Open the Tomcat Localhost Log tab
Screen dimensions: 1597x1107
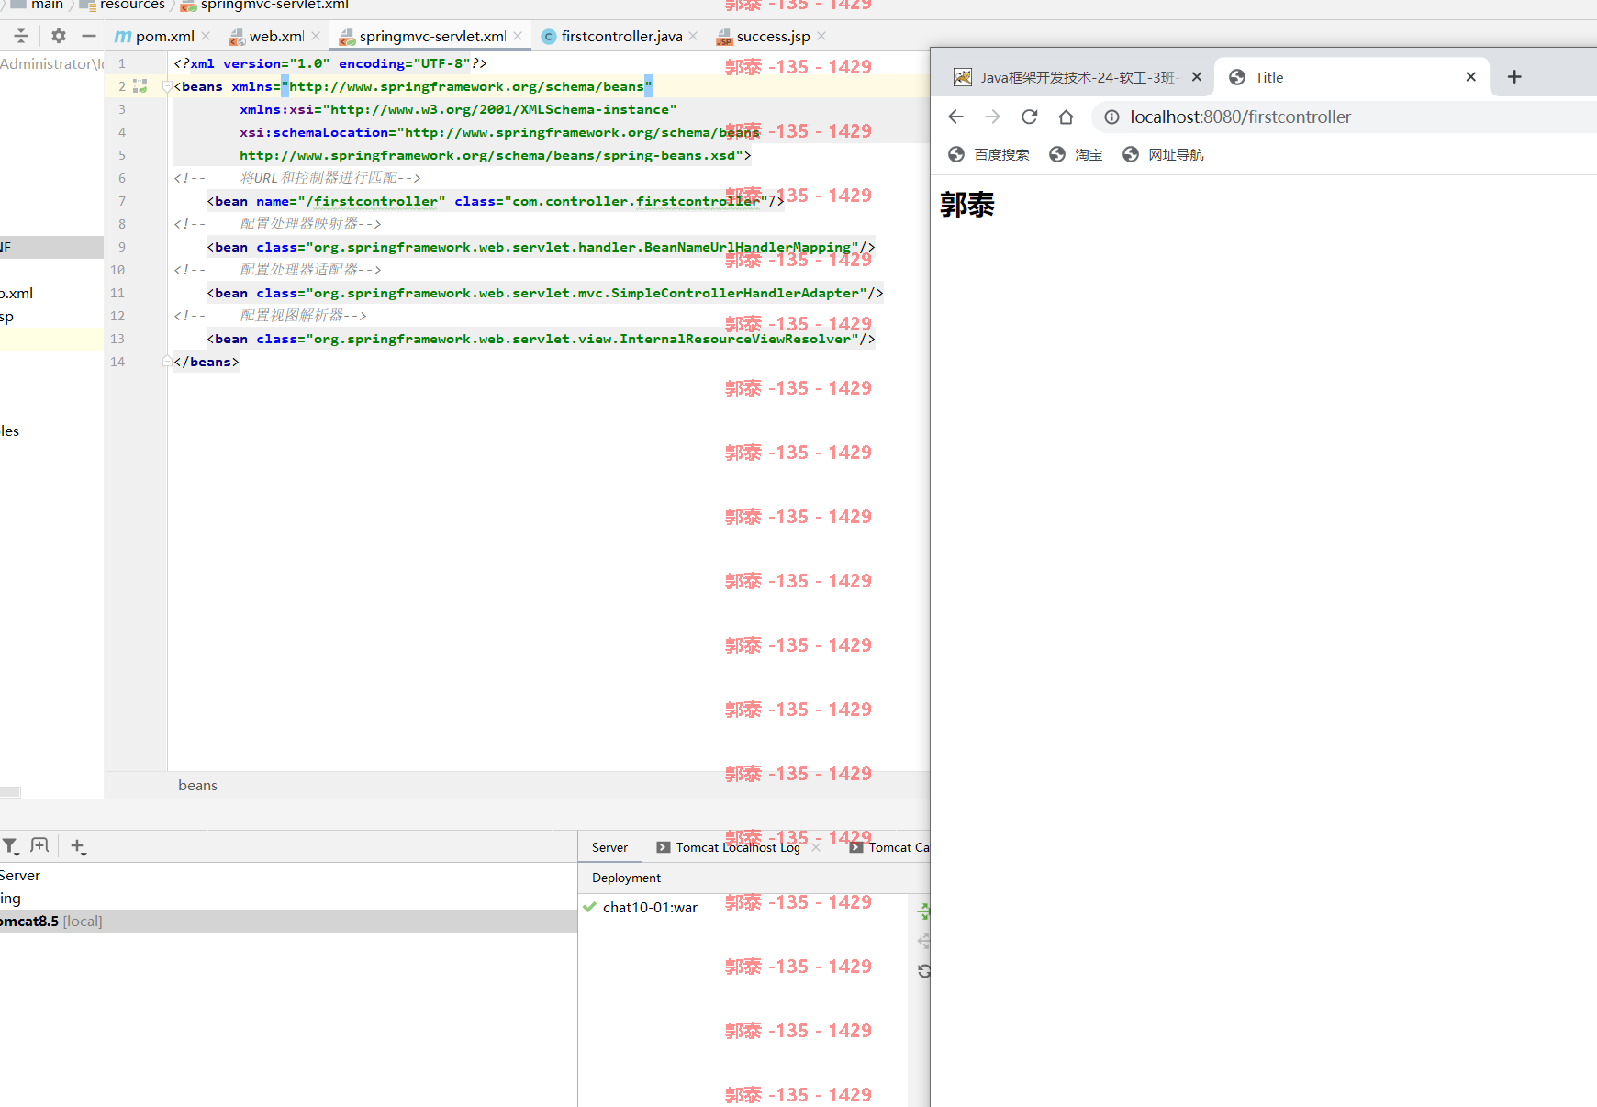[738, 847]
